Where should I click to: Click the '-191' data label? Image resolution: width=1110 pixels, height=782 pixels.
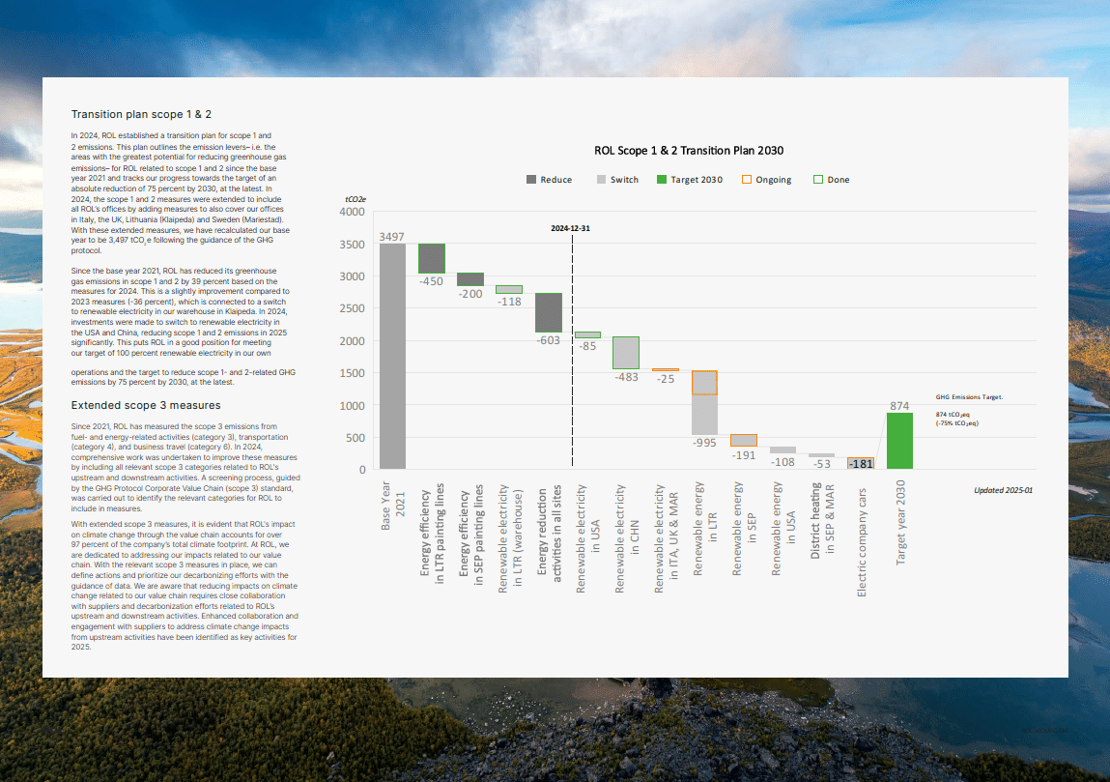pyautogui.click(x=743, y=455)
